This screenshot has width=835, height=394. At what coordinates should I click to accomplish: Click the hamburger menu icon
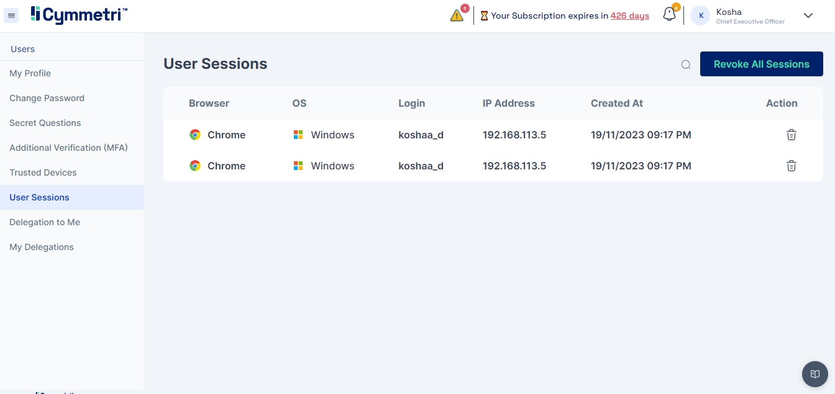pyautogui.click(x=12, y=16)
